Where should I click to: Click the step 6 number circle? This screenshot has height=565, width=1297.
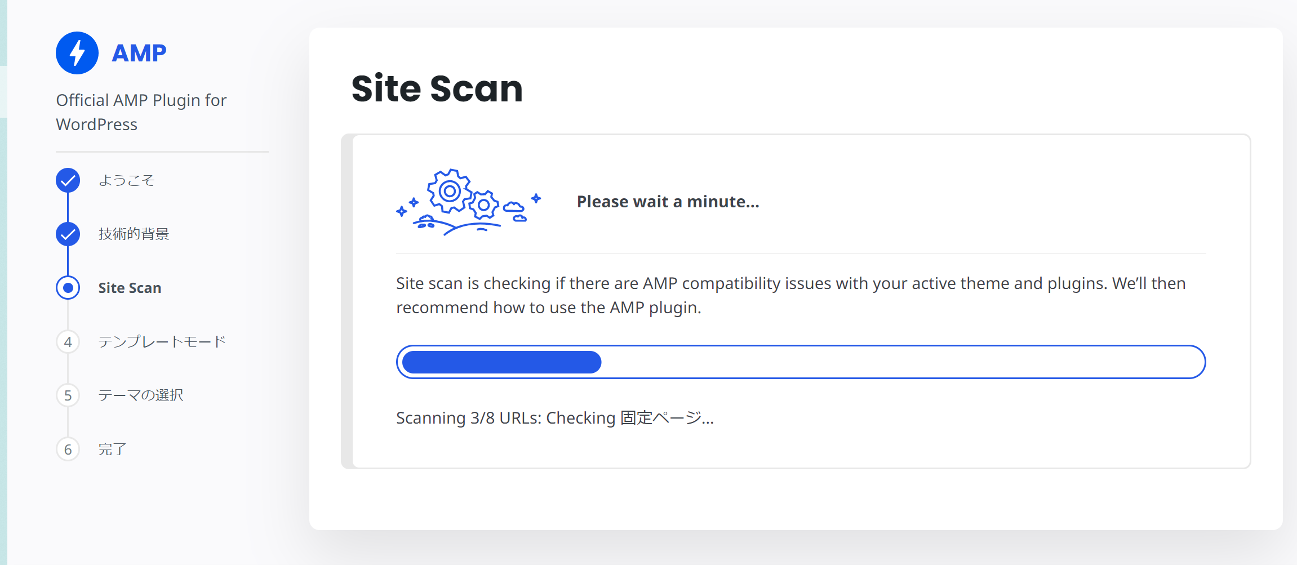pos(68,449)
